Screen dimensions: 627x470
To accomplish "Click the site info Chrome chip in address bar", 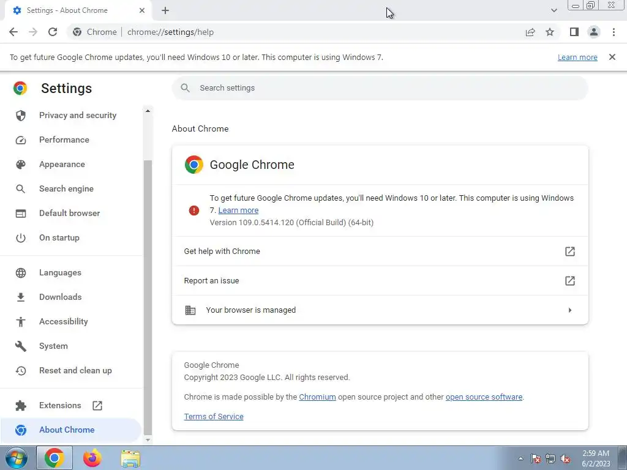I will (95, 32).
